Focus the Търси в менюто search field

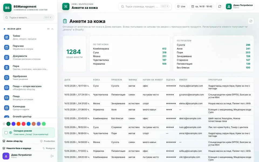(29, 18)
